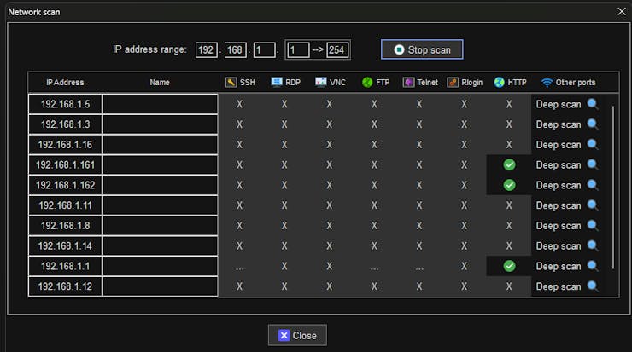
Task: Select IP cell 192.168.1.11
Action: click(x=65, y=205)
